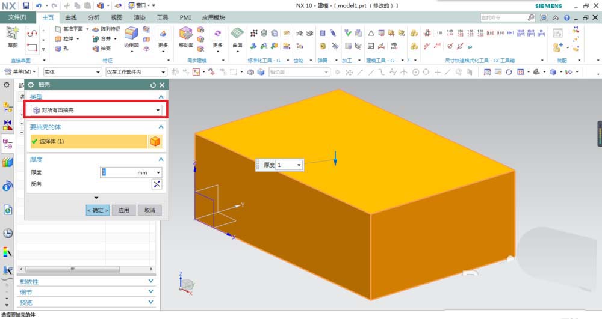This screenshot has height=319, width=602.
Task: Collapse the 厚度 section
Action: [161, 159]
